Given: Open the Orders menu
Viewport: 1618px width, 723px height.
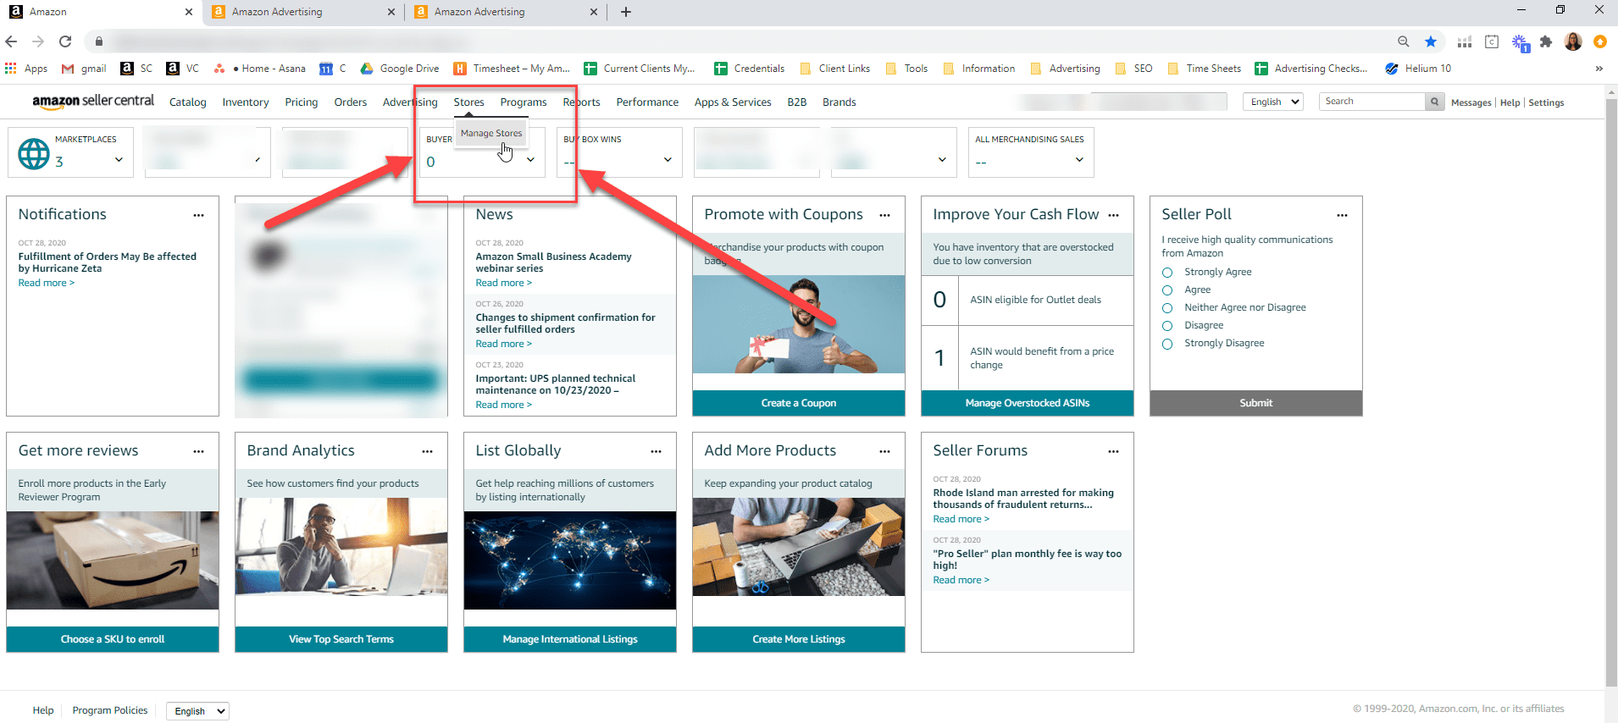Looking at the screenshot, I should coord(351,102).
